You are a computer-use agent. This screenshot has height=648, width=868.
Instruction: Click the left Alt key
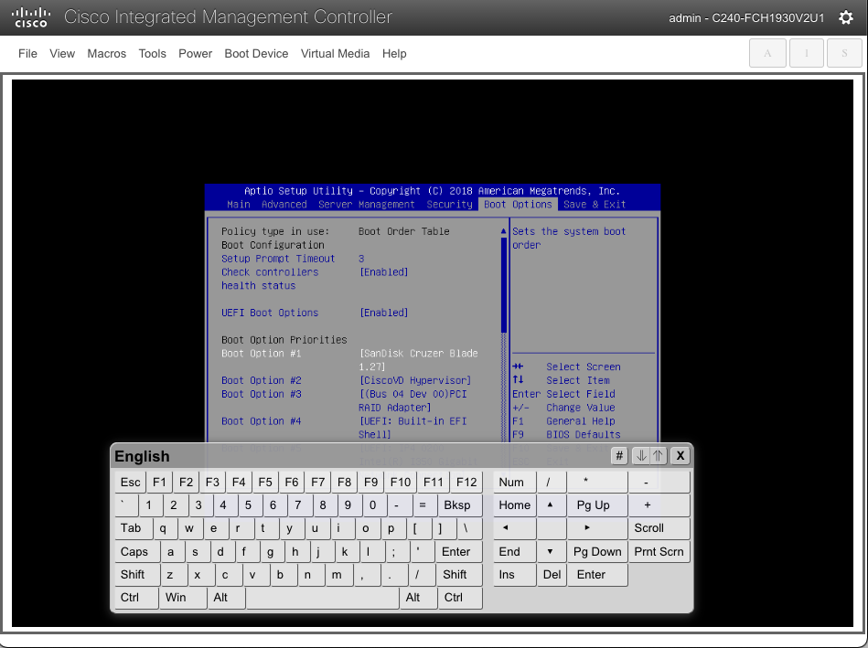pyautogui.click(x=226, y=598)
